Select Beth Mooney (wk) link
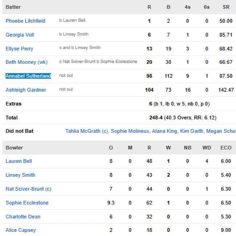The image size is (236, 236). (x=27, y=62)
